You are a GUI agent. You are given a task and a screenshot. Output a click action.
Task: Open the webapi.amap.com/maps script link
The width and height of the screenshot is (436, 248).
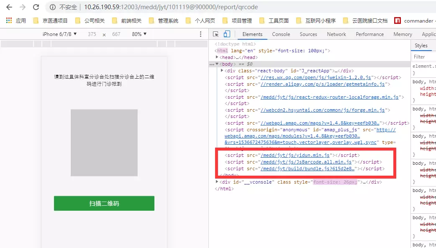320,123
